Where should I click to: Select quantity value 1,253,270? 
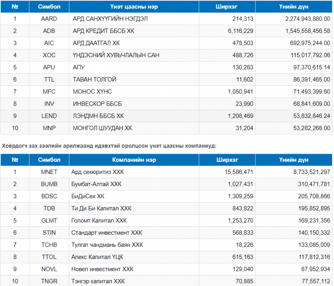pos(241,220)
